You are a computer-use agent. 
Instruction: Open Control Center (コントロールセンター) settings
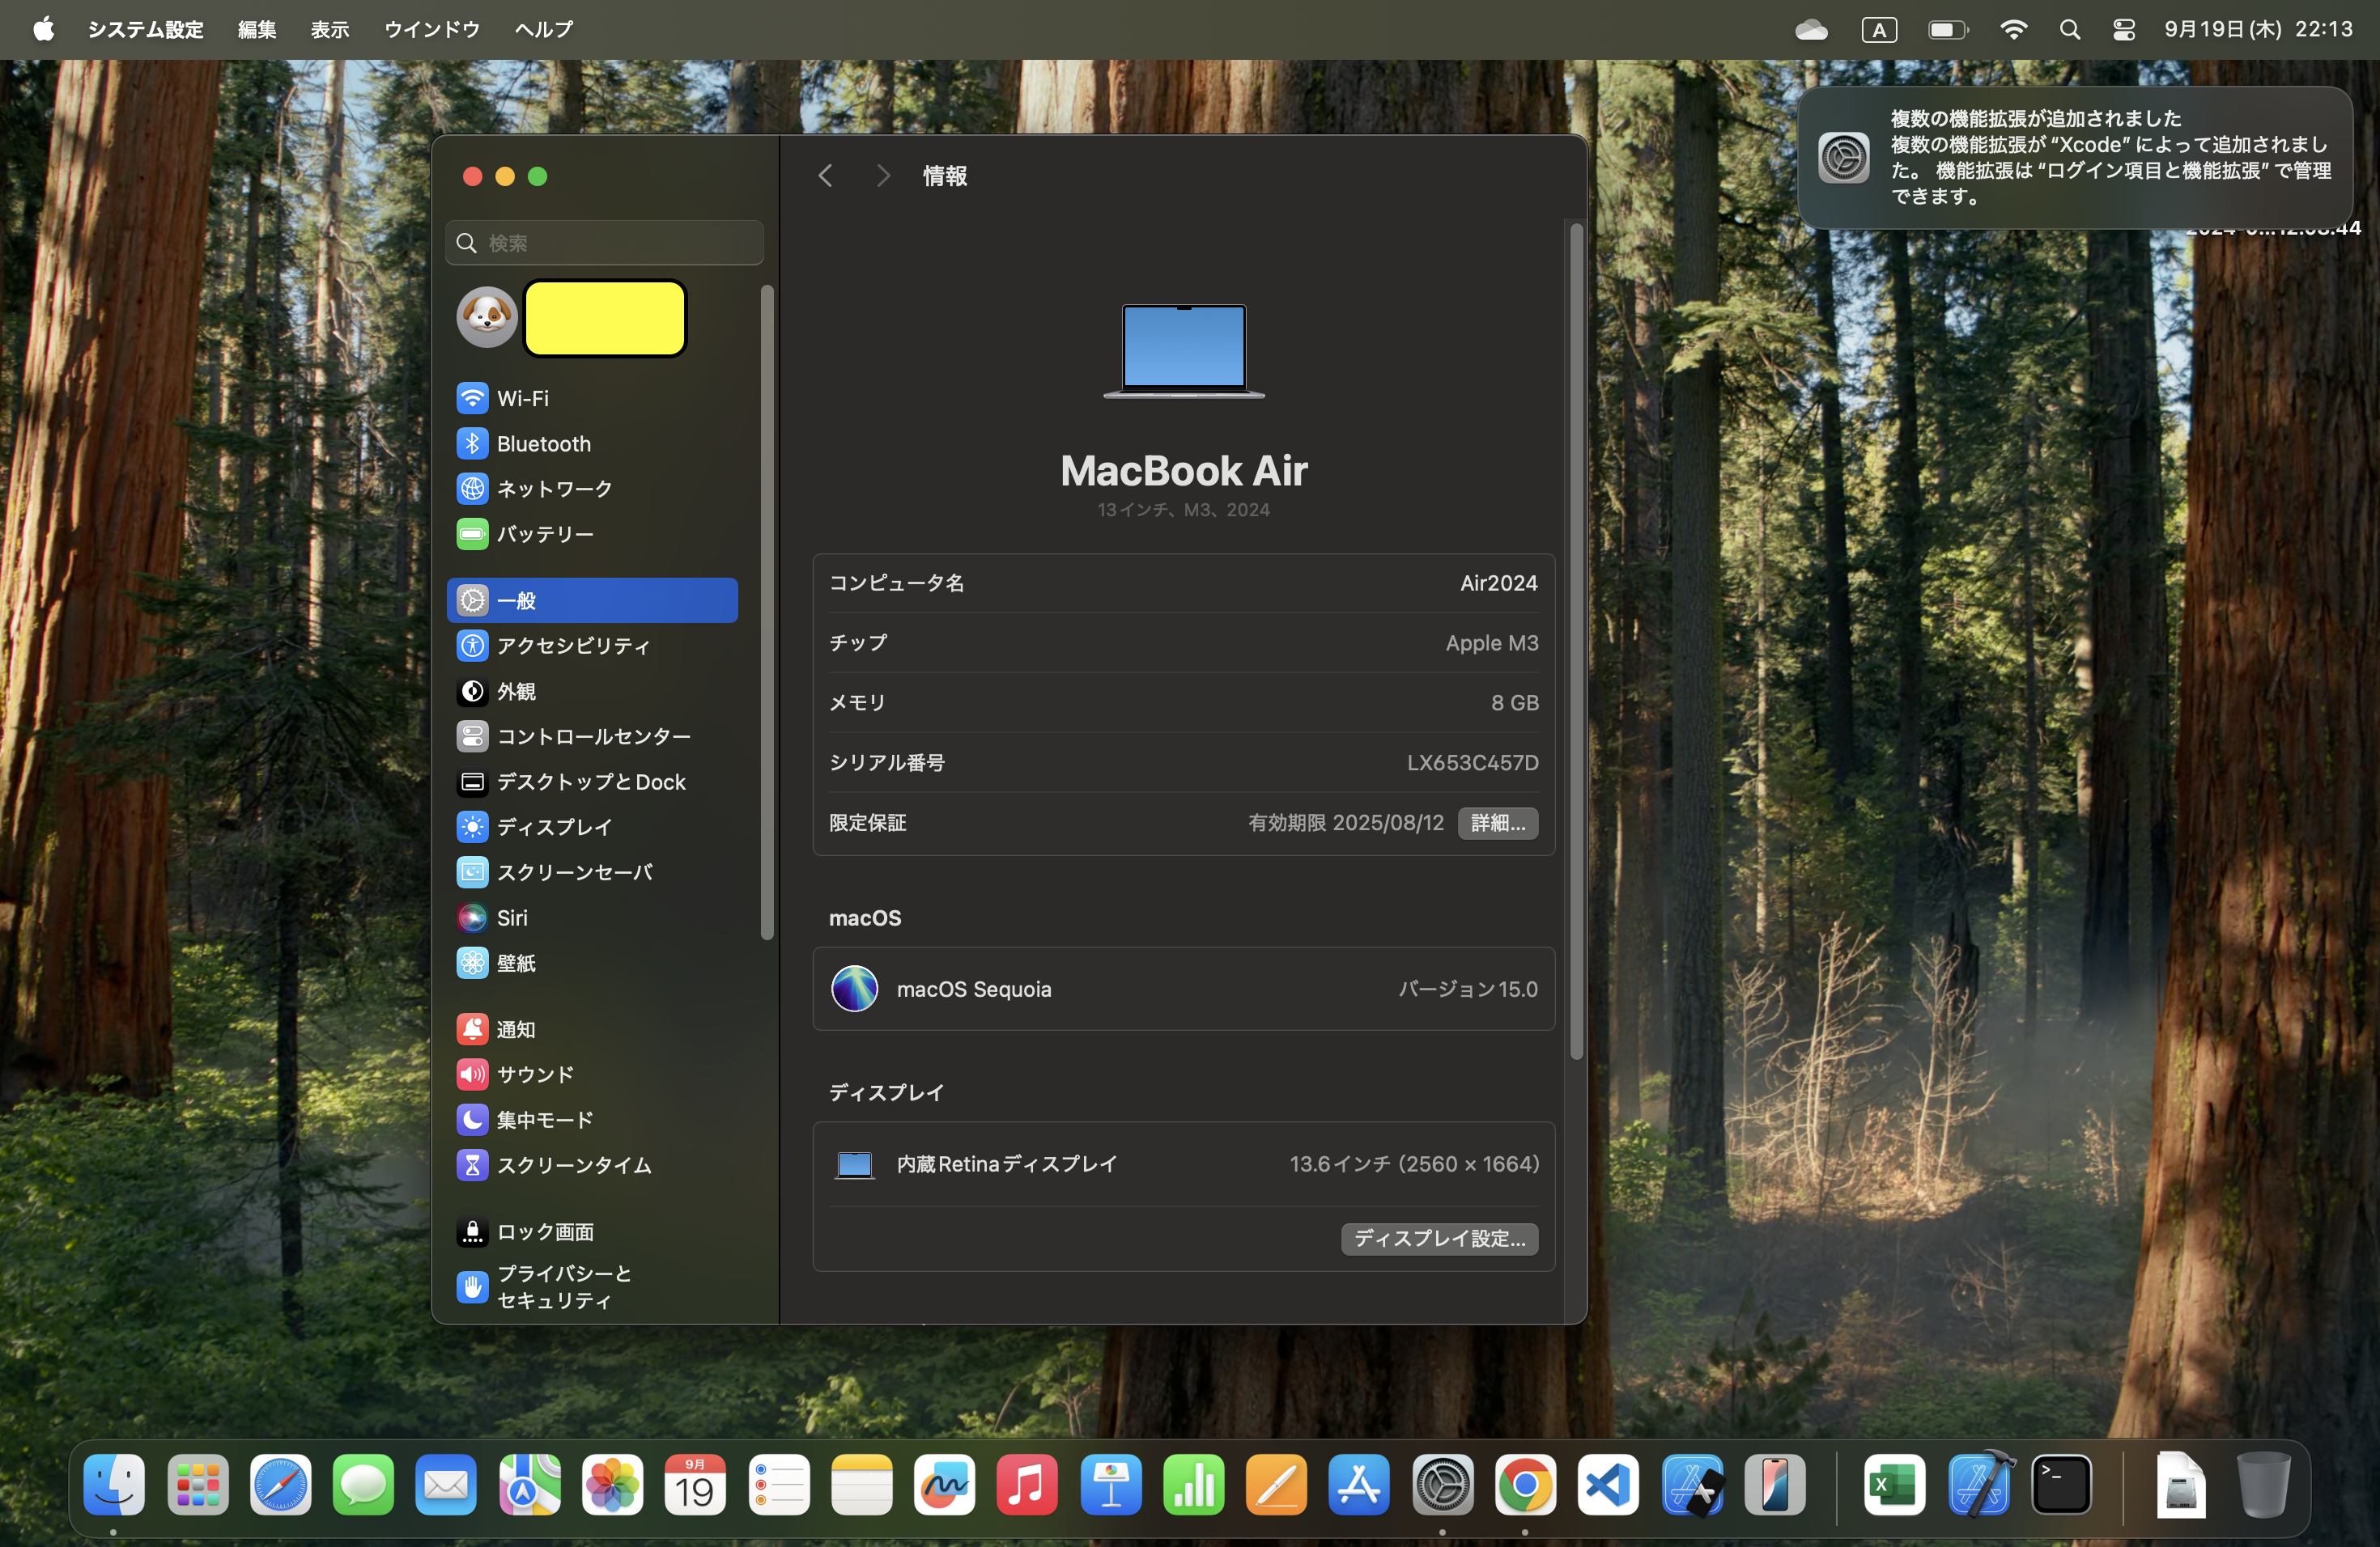click(593, 736)
